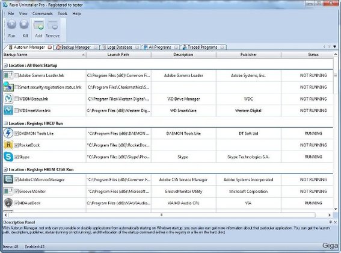This screenshot has height=253, width=341.
Task: Select the Smart security registration status icon
Action: [8, 87]
